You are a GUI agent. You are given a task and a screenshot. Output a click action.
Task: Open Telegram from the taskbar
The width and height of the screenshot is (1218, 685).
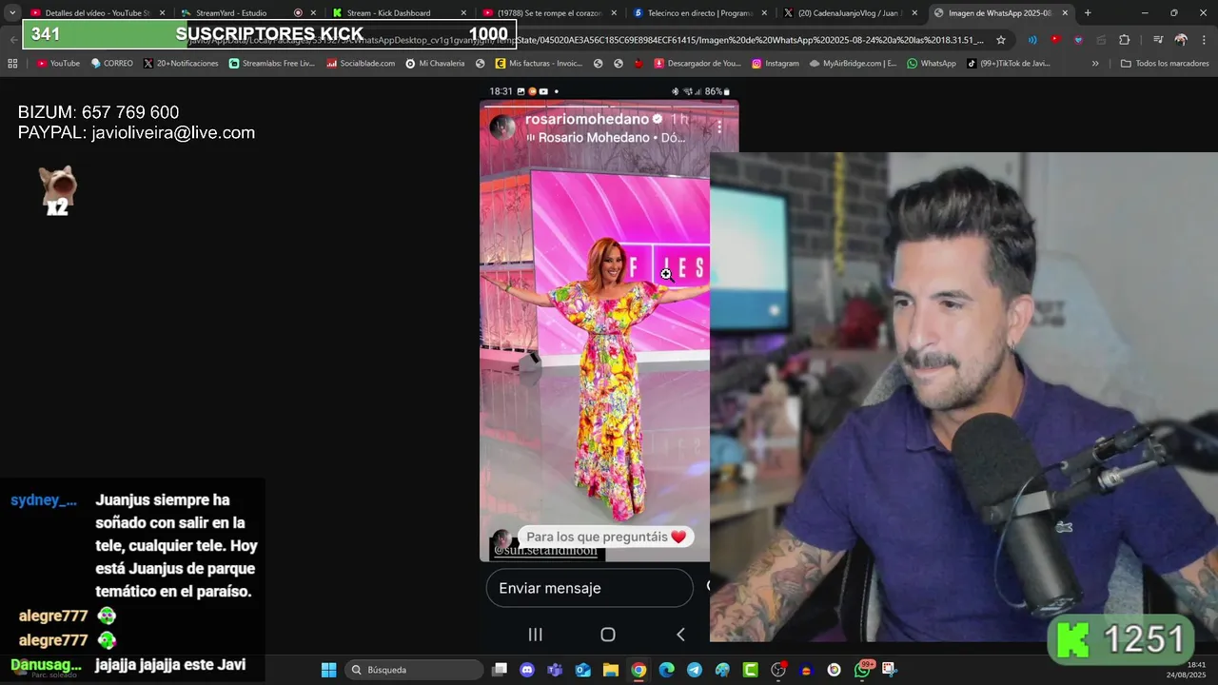tap(695, 670)
